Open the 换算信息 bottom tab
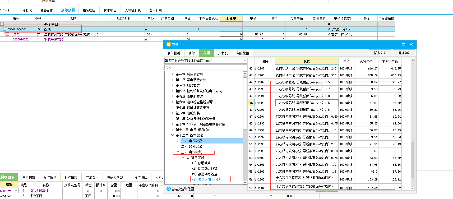The width and height of the screenshot is (453, 199). (71, 177)
